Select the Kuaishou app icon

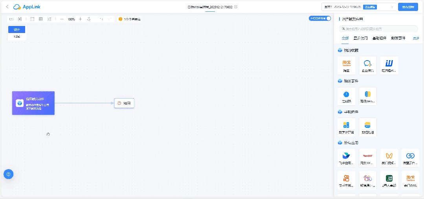346,180
